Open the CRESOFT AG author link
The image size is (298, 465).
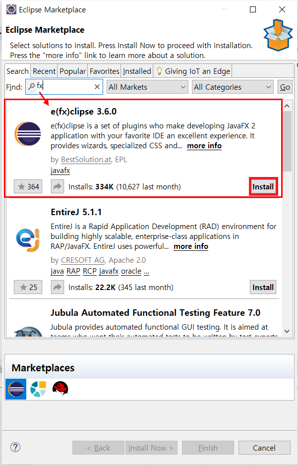(x=83, y=260)
